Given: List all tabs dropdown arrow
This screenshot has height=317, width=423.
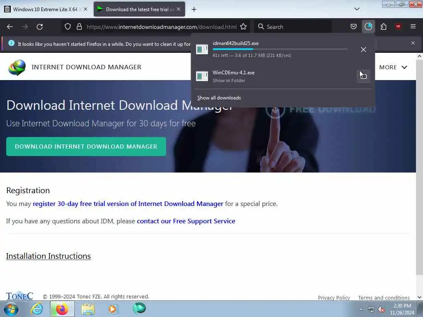Looking at the screenshot, I should (356, 9).
